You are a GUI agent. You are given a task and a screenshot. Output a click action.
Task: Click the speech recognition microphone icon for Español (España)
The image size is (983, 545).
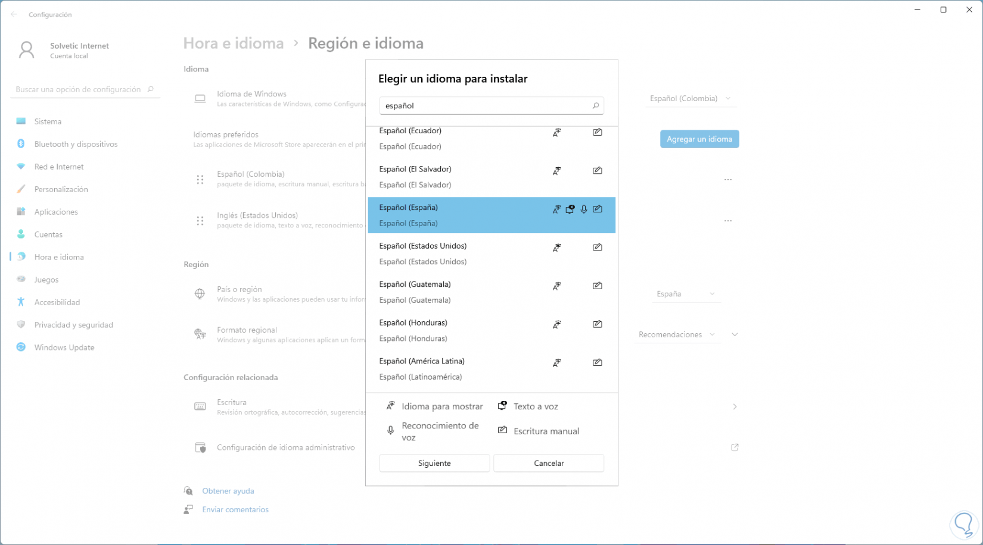[x=584, y=209]
